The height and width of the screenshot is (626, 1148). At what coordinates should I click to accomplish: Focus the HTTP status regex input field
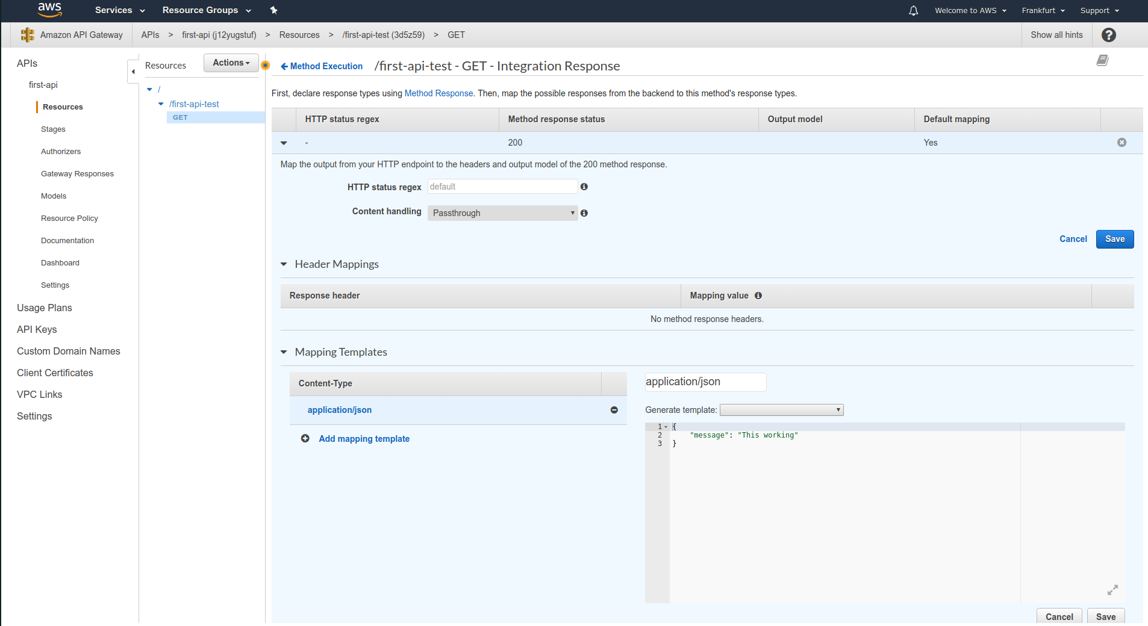[503, 187]
